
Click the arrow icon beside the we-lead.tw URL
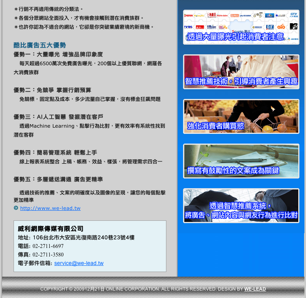coord(16,208)
